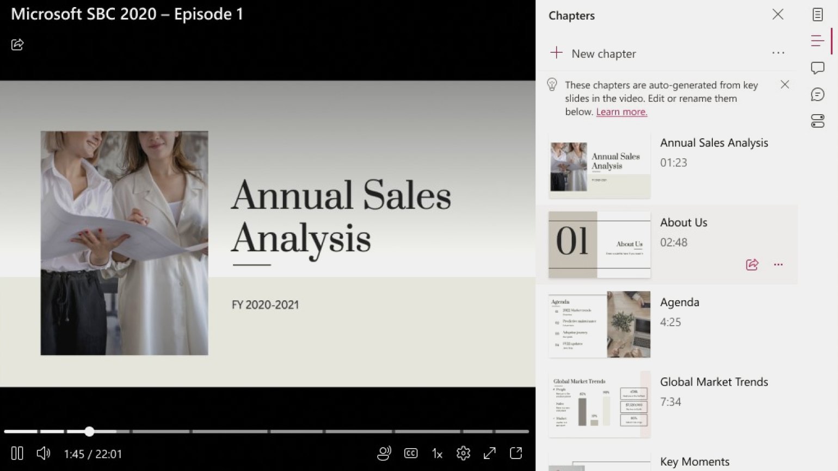
Task: Add a New chapter
Action: pos(593,53)
